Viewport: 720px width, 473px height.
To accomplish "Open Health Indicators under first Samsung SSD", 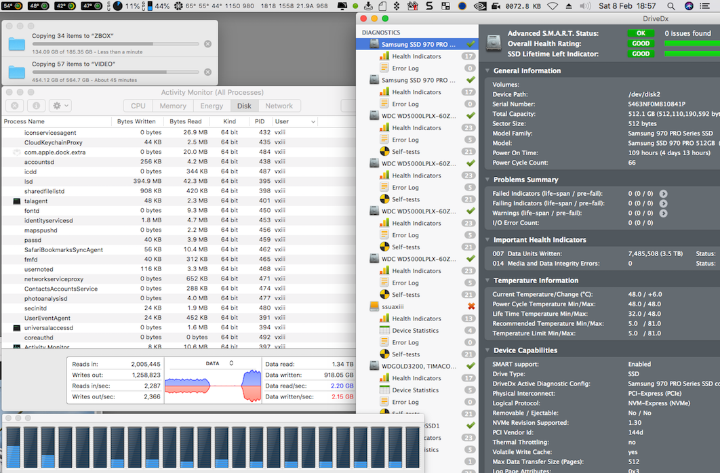I will click(416, 56).
